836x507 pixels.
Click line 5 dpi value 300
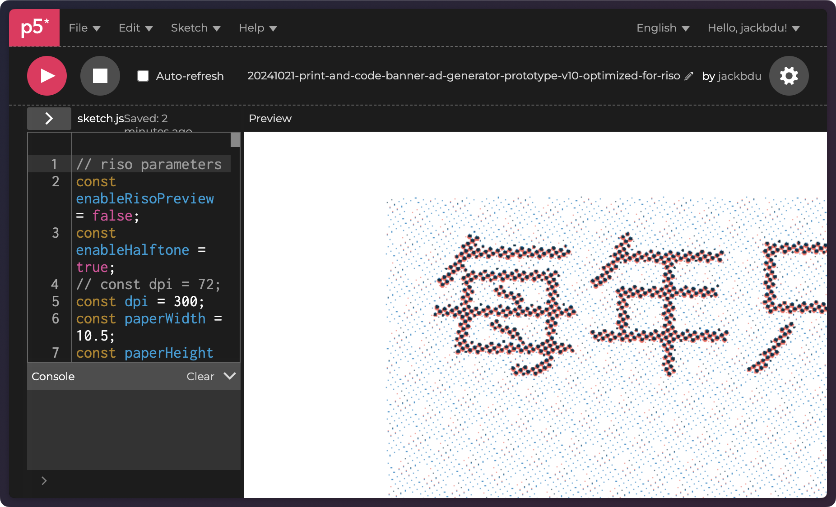coord(186,301)
